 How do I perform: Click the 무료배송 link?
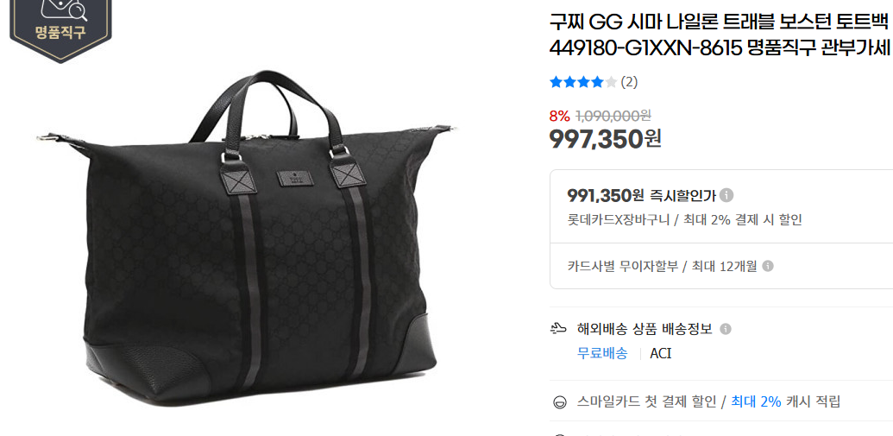[x=602, y=353]
